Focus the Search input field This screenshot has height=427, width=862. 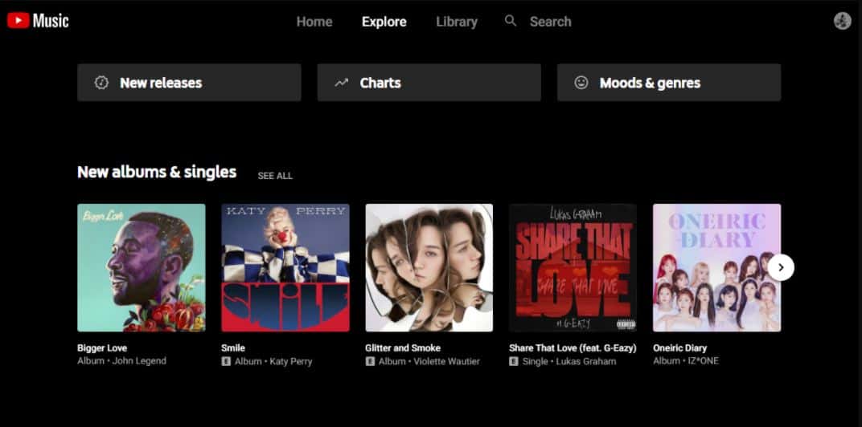tap(550, 22)
